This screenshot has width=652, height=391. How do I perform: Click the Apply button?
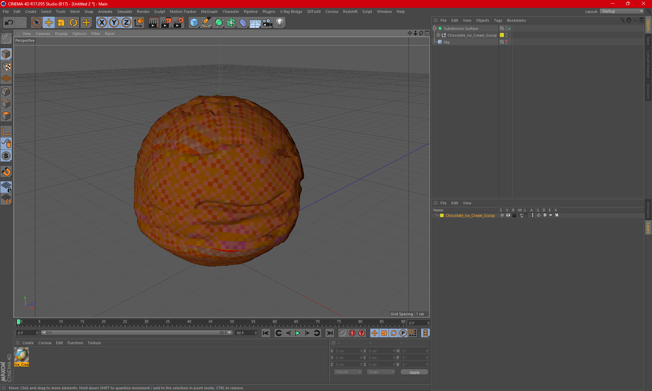point(414,372)
